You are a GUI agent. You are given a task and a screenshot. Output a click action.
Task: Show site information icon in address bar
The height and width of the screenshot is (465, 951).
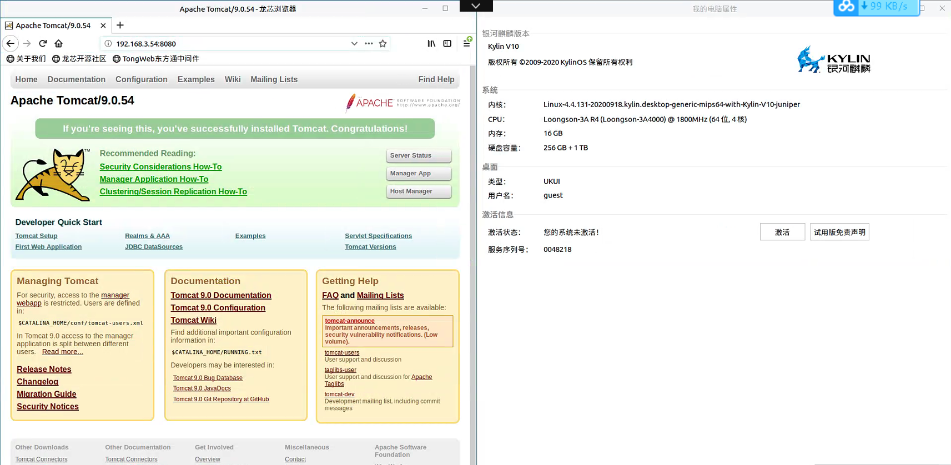click(108, 43)
